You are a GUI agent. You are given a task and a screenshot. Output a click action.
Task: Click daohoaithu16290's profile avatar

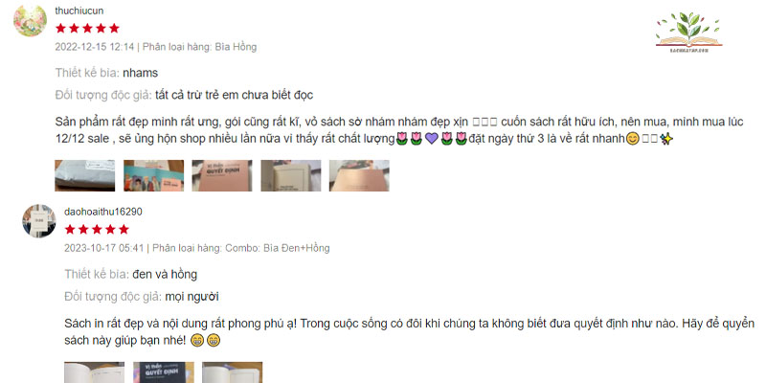click(x=39, y=221)
